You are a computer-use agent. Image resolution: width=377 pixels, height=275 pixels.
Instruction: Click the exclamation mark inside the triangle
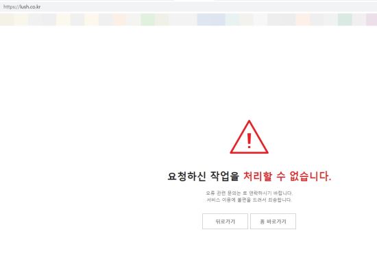[x=249, y=141]
